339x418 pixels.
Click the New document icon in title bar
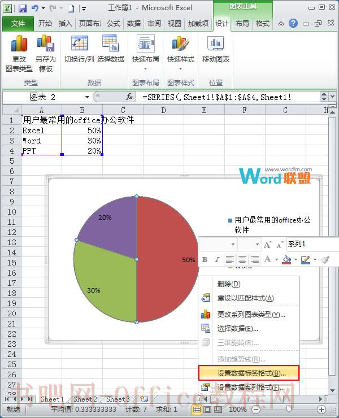click(71, 8)
